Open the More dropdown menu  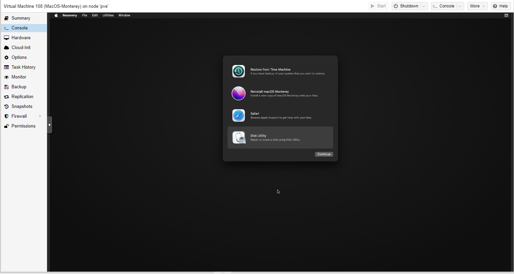pyautogui.click(x=477, y=6)
